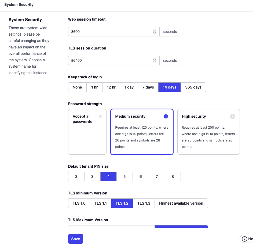
Task: Choose Highest available version for TLS minimum
Action: tap(181, 203)
